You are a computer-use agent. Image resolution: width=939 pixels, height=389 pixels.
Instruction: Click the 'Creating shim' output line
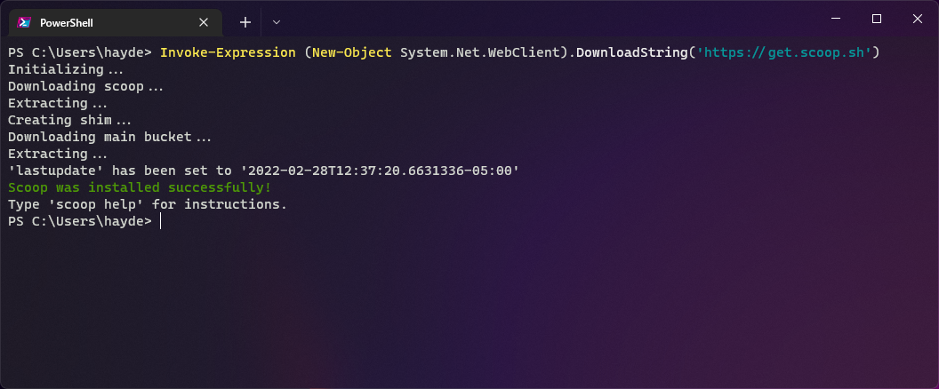pos(69,120)
